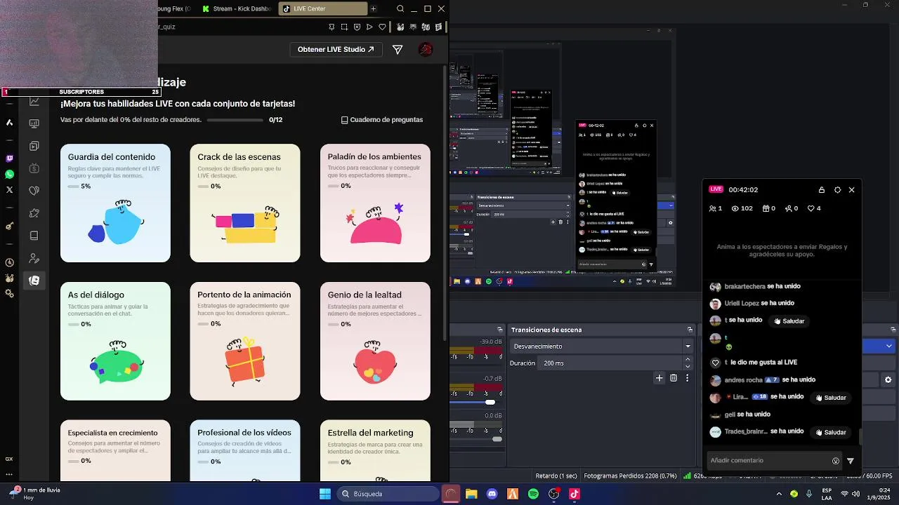Open the Profesional de los vídeos card

245,450
